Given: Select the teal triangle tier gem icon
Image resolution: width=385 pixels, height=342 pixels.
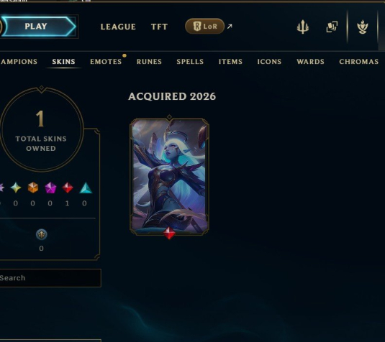Looking at the screenshot, I should tap(86, 188).
